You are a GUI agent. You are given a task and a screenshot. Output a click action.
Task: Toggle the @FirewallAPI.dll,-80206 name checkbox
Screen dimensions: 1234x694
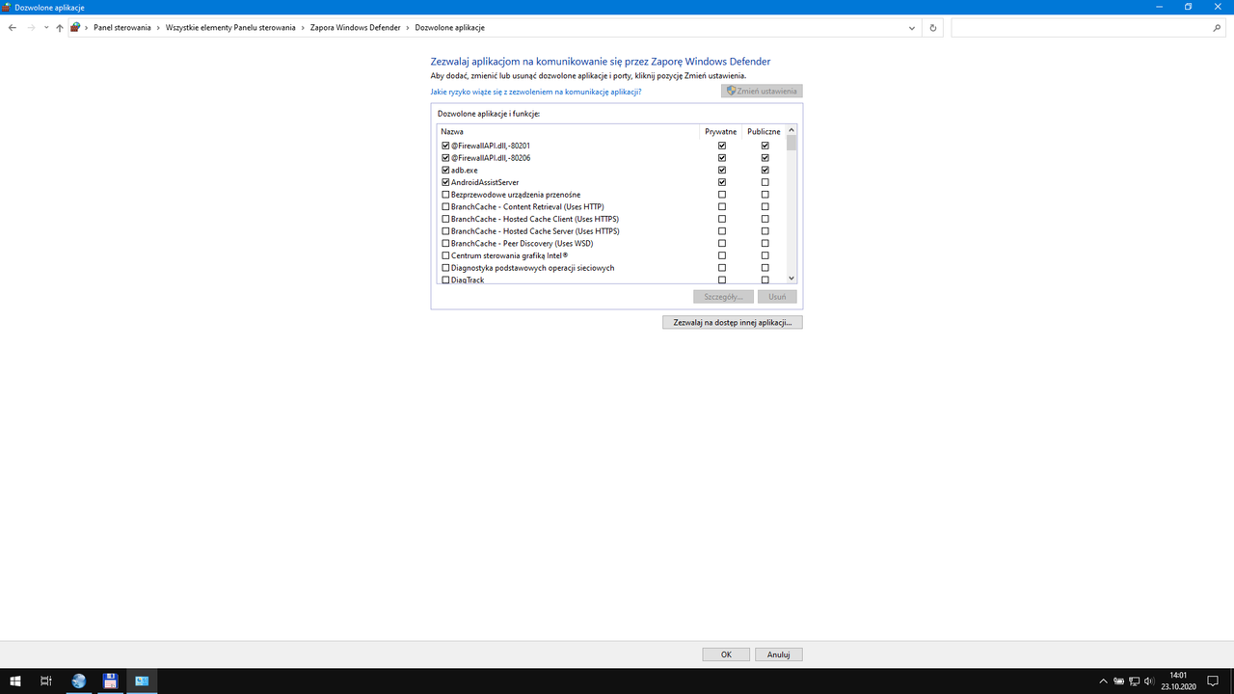coord(445,158)
